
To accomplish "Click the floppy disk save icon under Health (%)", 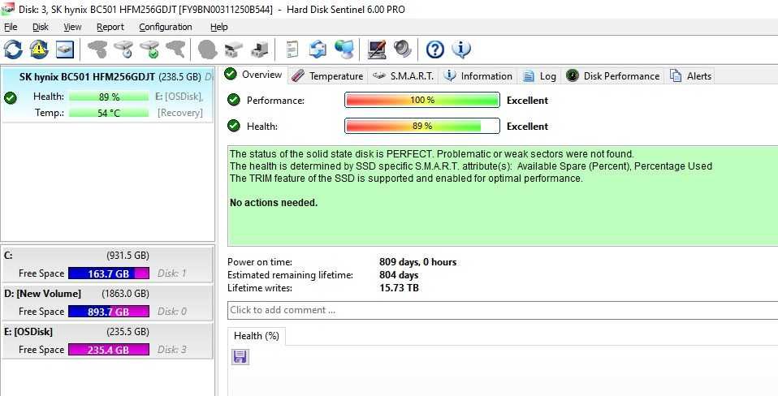I will (240, 357).
